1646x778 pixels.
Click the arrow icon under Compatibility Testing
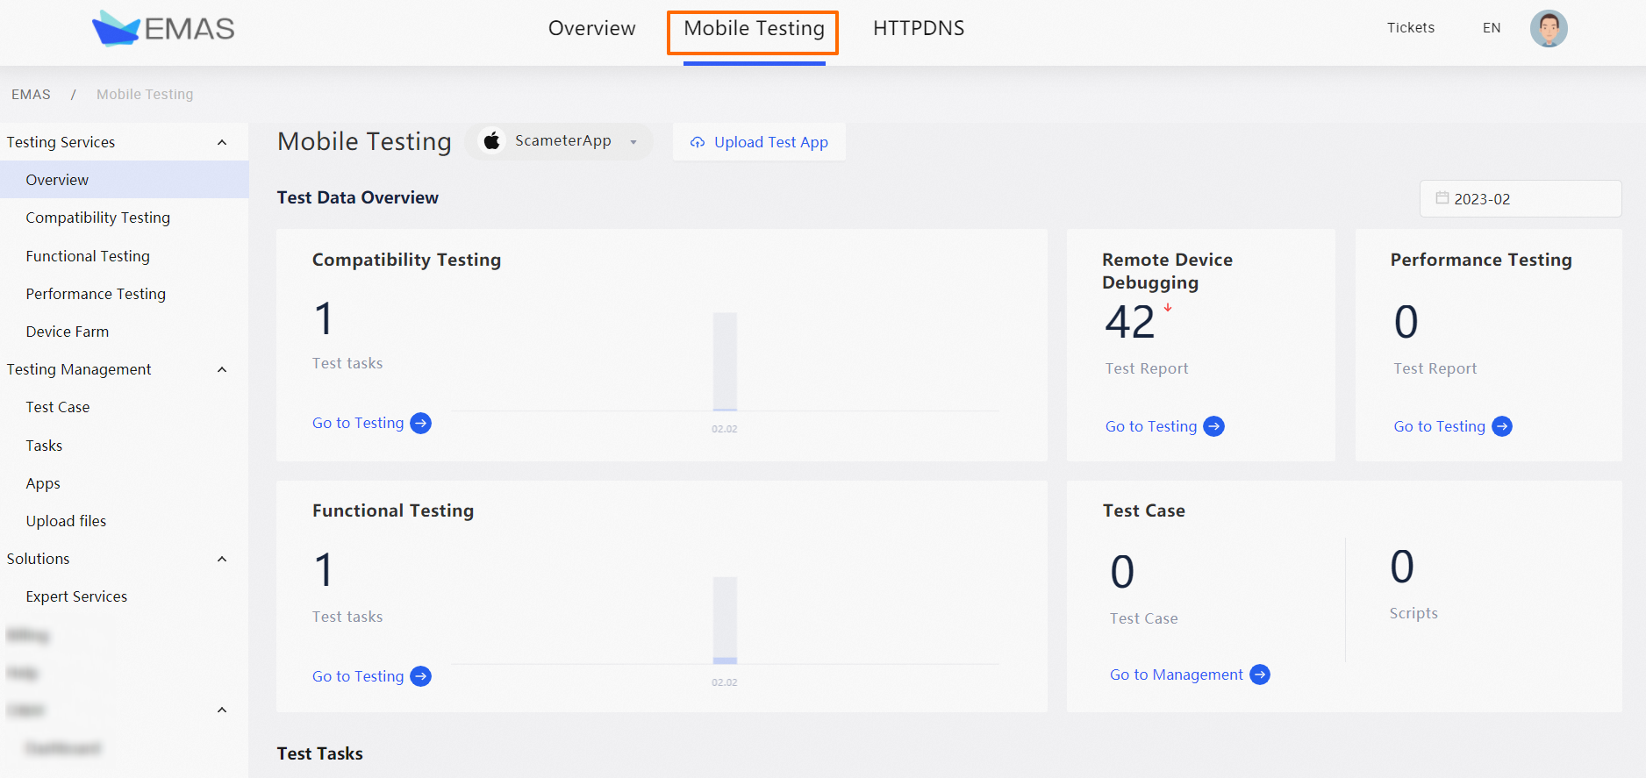click(421, 424)
